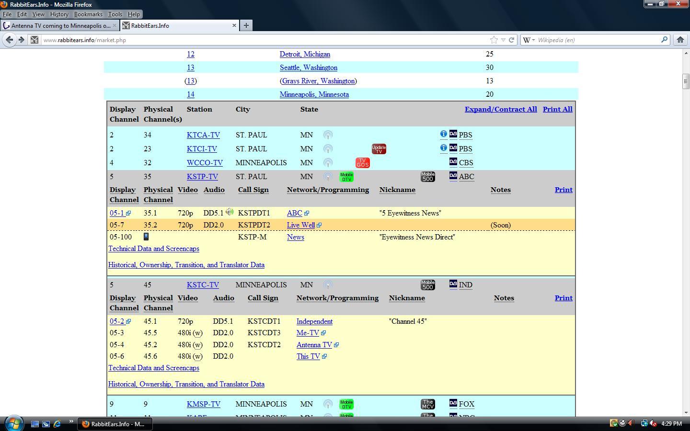Click the Print link for KSTC-TV subchannels
The height and width of the screenshot is (431, 690).
tap(563, 298)
